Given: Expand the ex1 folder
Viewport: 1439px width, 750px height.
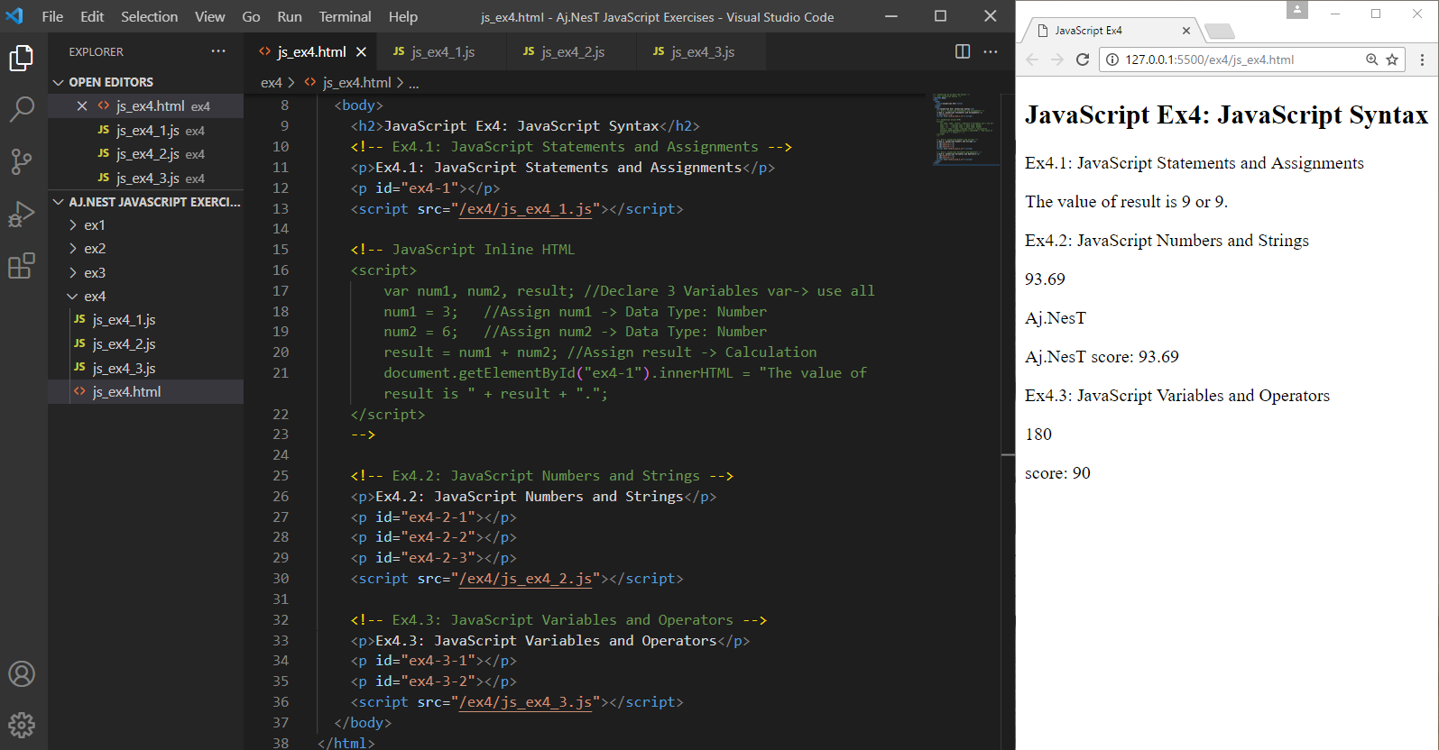Looking at the screenshot, I should point(94,224).
